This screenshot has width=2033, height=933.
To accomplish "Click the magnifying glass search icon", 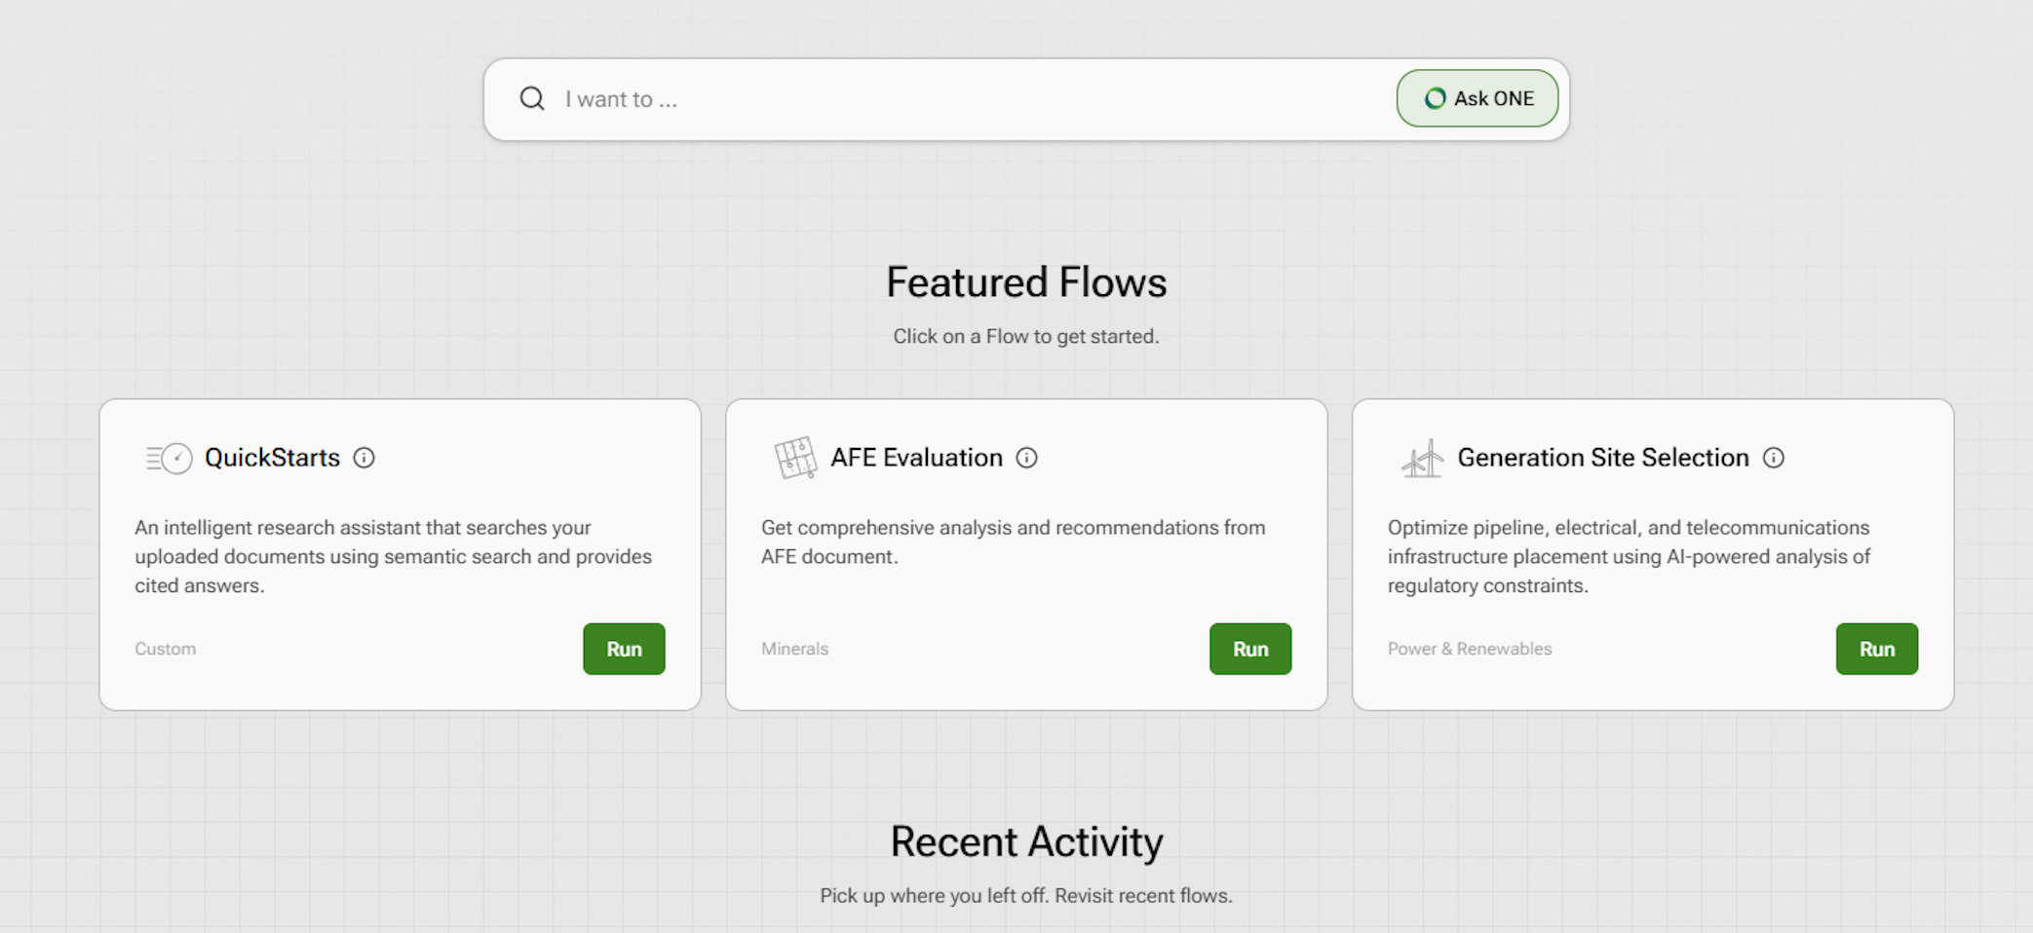I will click(532, 98).
